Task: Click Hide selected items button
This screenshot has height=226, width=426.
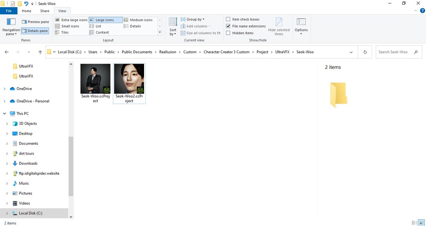Action: [x=279, y=26]
